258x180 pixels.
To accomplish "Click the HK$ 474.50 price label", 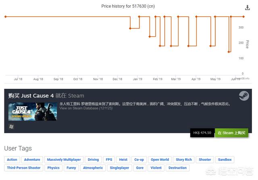I will [202, 133].
